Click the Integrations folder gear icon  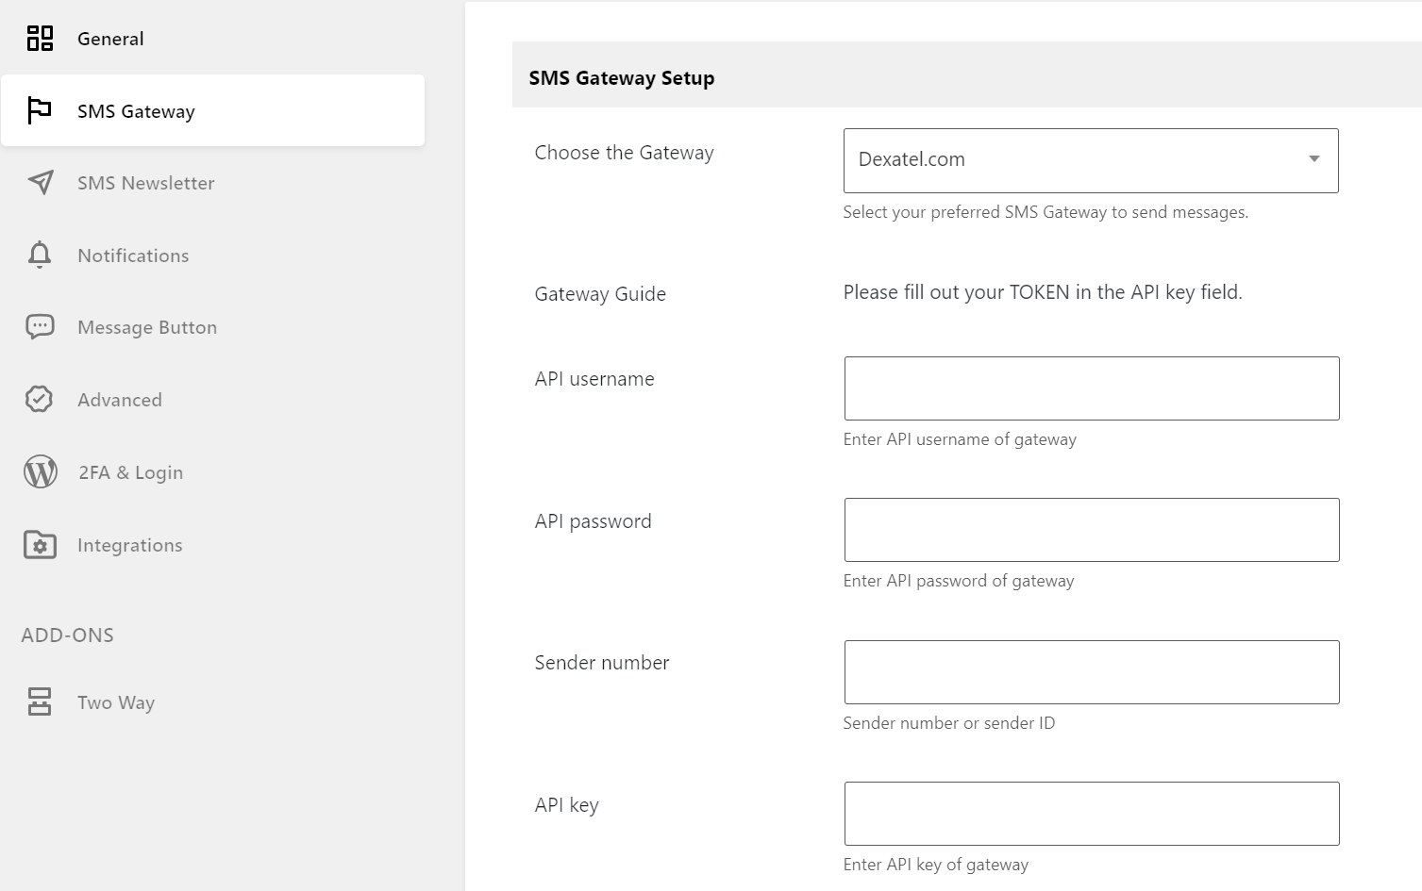(x=40, y=545)
